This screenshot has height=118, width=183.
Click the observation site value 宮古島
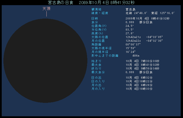coord(130,9)
